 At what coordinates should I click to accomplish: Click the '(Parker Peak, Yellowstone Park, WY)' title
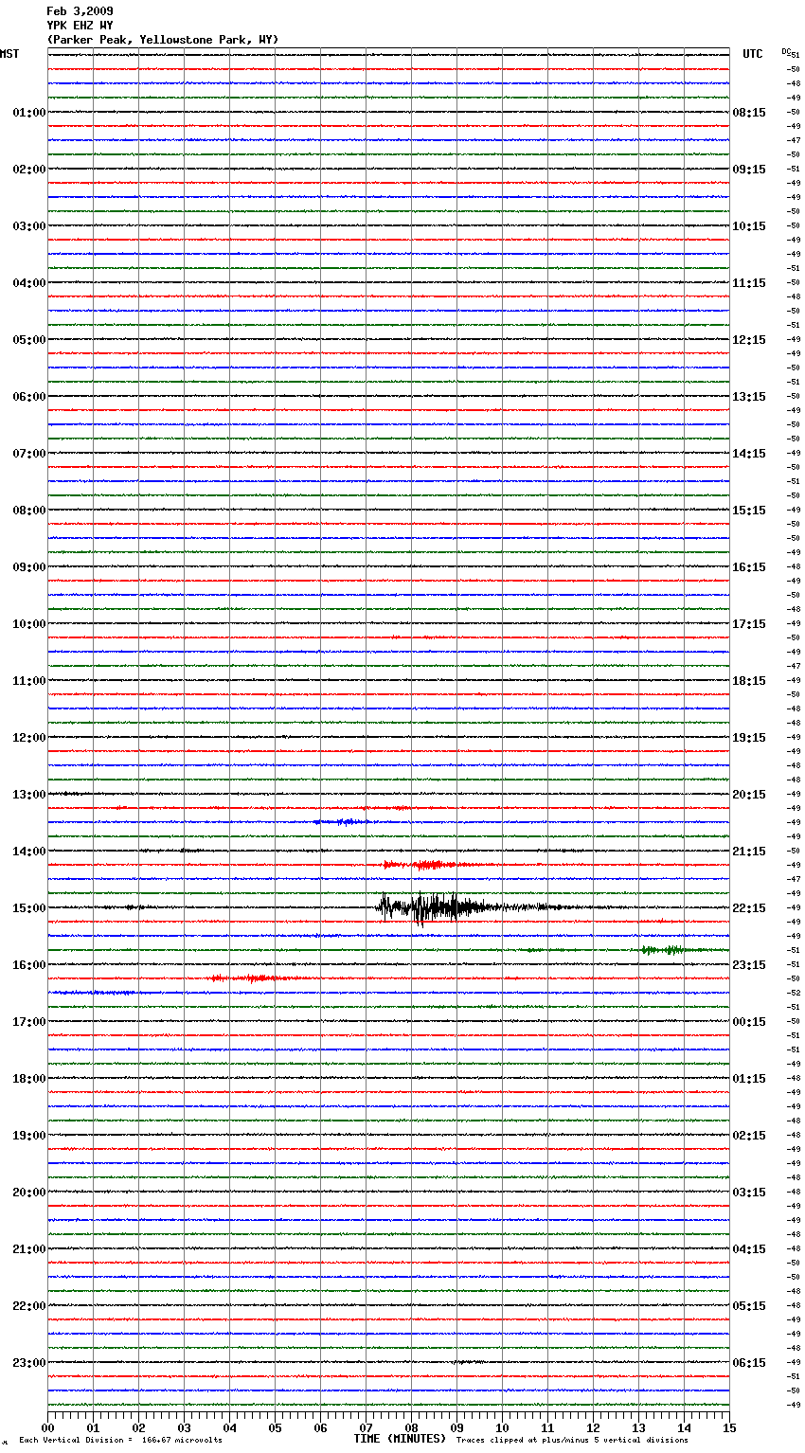162,40
